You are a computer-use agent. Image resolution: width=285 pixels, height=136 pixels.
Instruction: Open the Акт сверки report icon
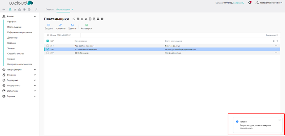coord(86,25)
